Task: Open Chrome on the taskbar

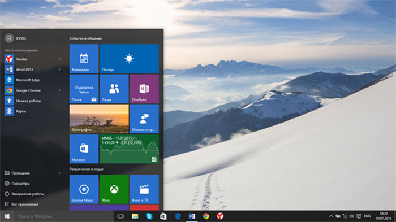Action: point(206,216)
